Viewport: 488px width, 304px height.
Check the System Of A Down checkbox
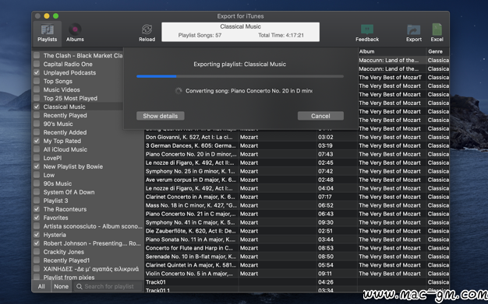[37, 192]
